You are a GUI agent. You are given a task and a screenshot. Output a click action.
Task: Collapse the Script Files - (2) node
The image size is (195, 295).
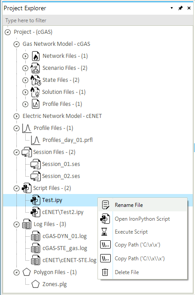pyautogui.click(x=16, y=188)
